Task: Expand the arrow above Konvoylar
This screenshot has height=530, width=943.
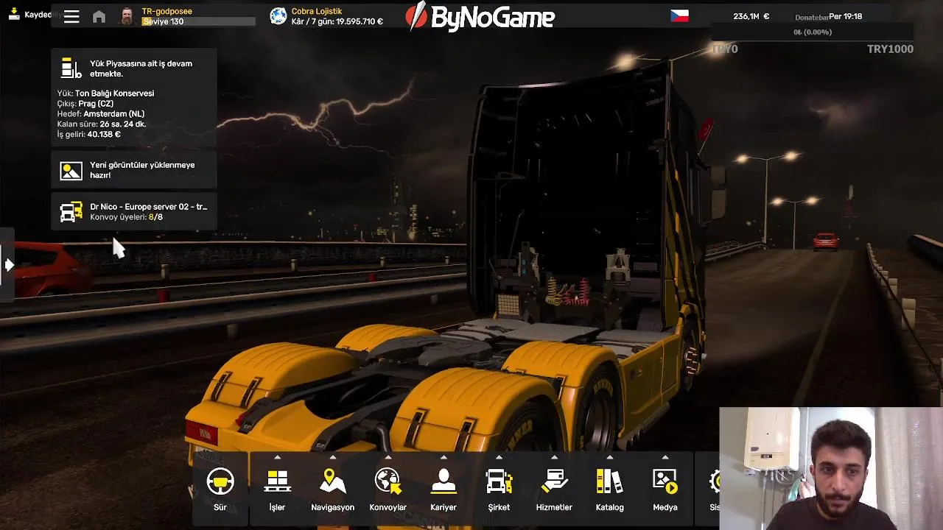Action: [388, 457]
